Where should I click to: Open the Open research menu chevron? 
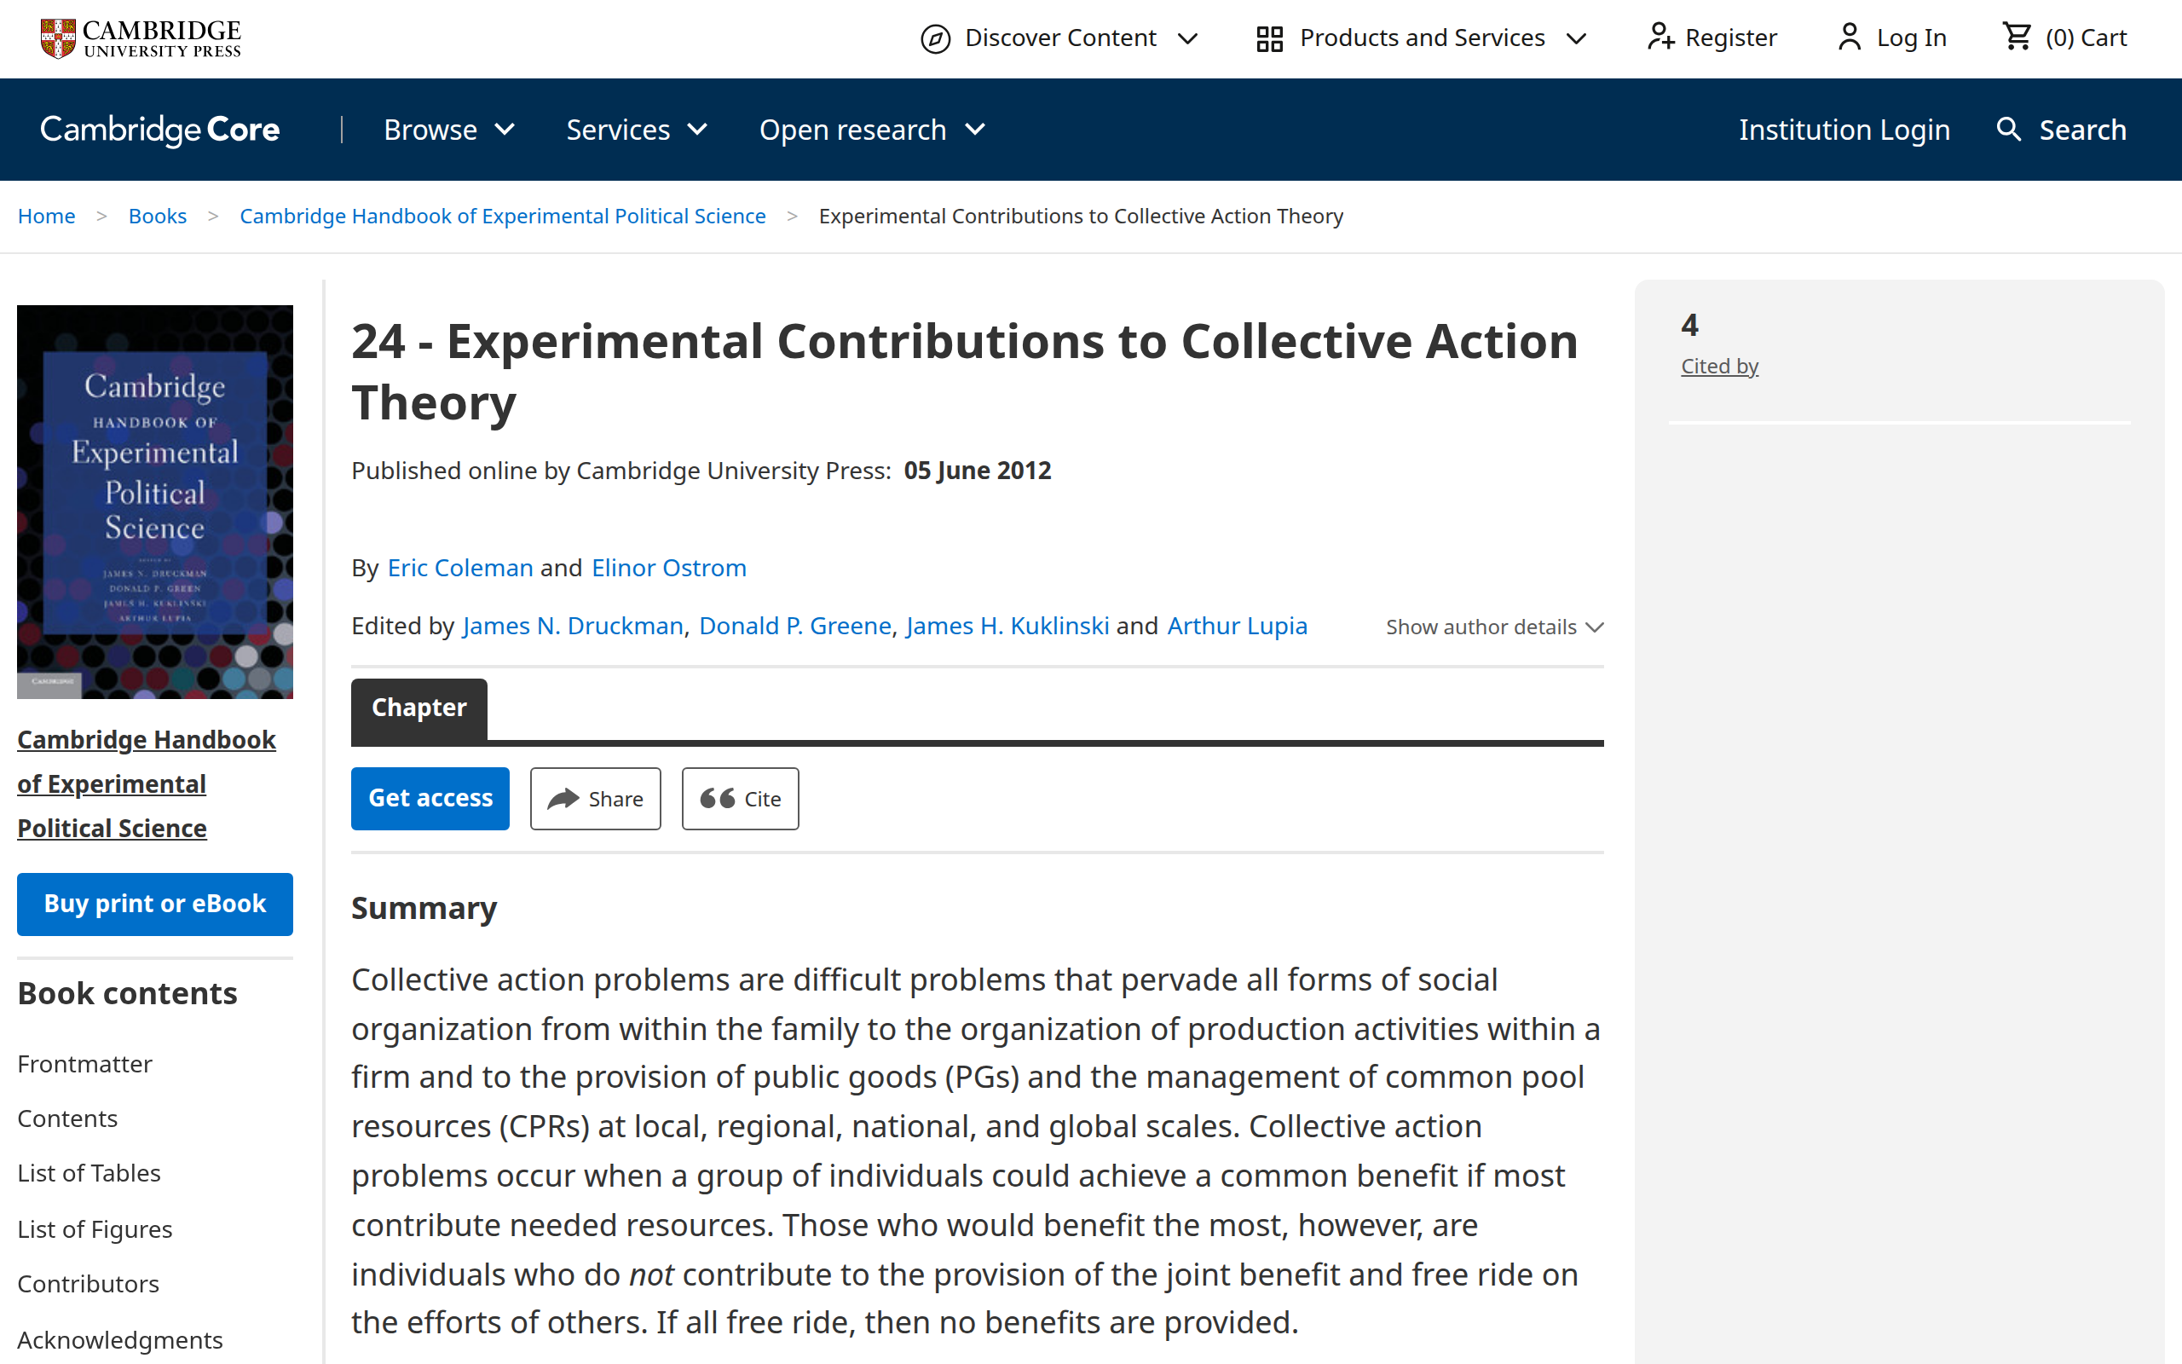click(x=976, y=130)
